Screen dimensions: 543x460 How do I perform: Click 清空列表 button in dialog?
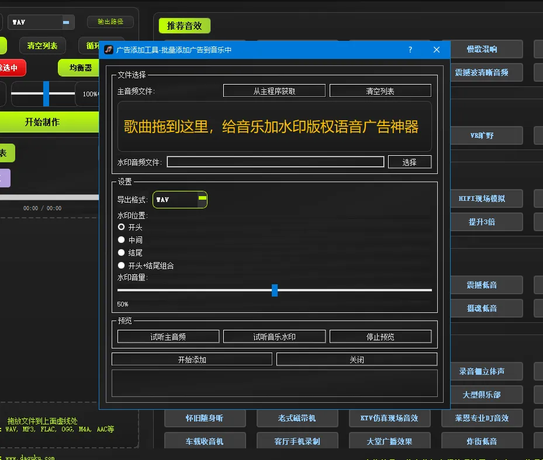click(x=381, y=91)
